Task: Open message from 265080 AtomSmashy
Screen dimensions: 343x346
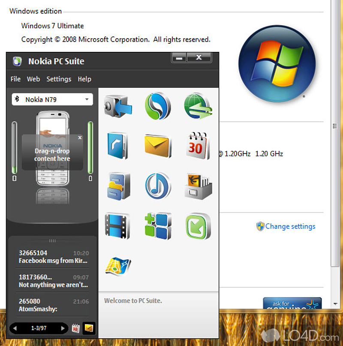Action: [54, 305]
